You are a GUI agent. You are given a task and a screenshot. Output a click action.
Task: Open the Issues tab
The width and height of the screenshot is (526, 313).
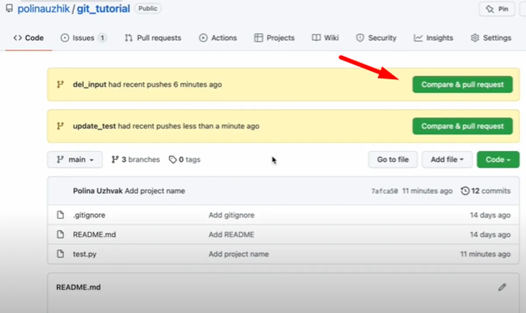83,38
